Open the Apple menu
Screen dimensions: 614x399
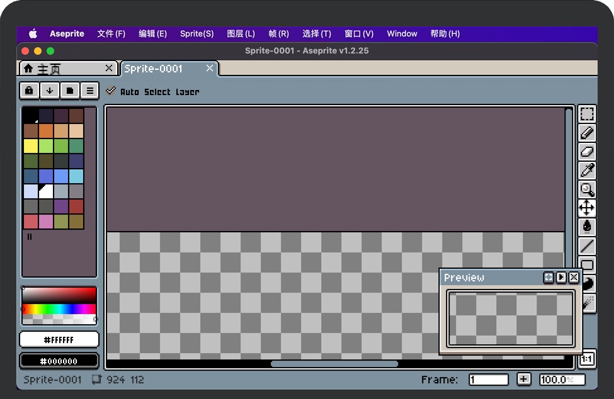tap(33, 33)
